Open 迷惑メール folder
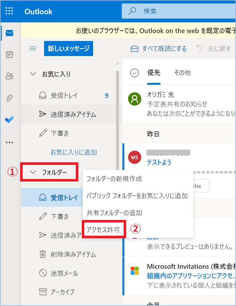The width and height of the screenshot is (236, 306). click(71, 273)
